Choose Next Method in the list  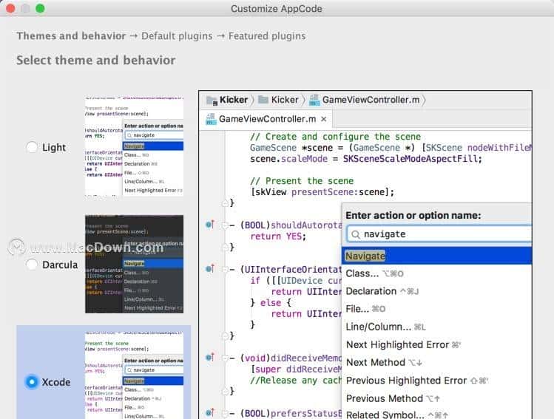pos(437,362)
